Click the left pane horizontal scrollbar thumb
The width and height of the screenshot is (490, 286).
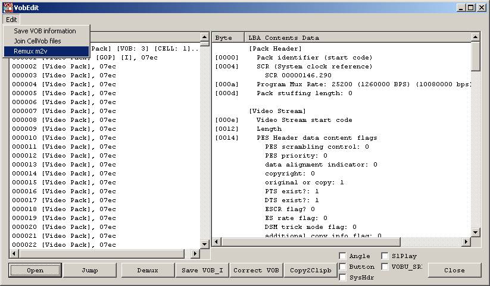click(x=101, y=253)
